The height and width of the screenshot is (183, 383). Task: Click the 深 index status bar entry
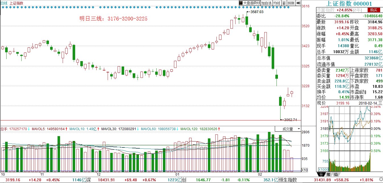(x=89, y=180)
